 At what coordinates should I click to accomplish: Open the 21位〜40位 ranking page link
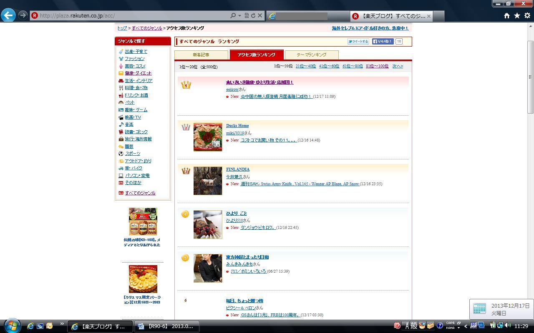tap(305, 66)
